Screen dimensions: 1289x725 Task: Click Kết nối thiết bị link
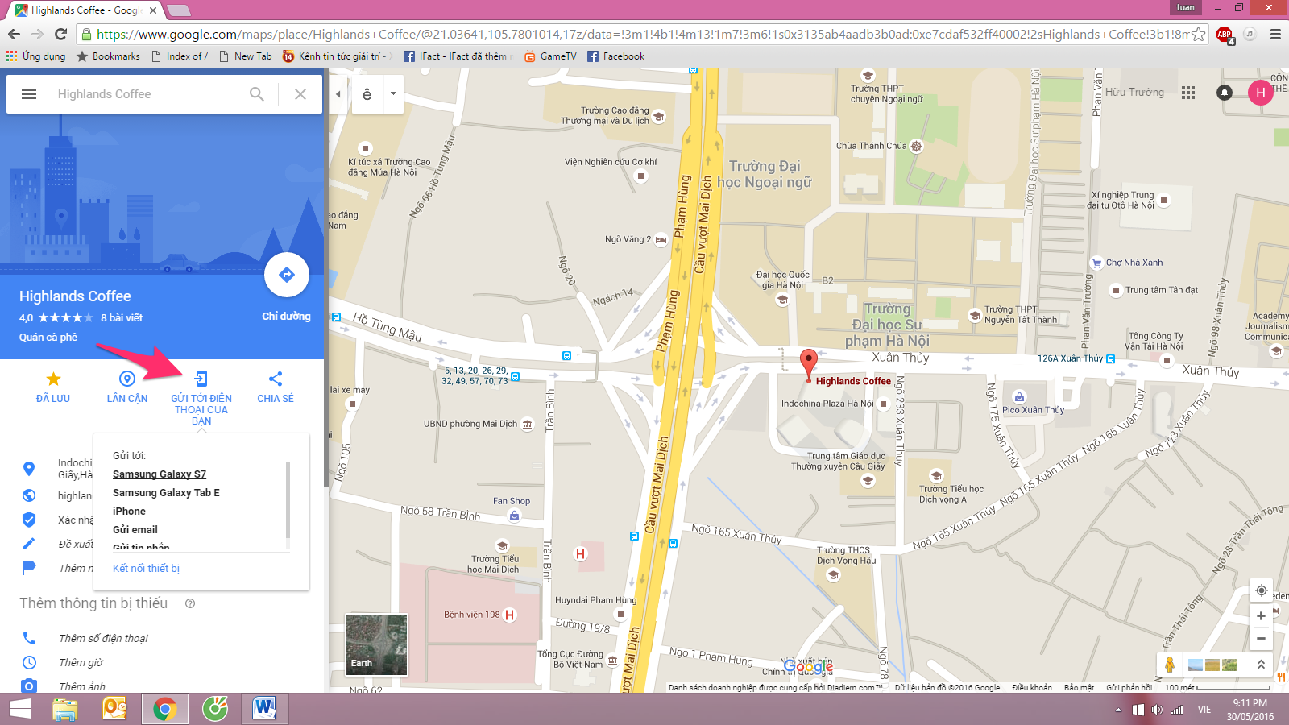click(146, 569)
